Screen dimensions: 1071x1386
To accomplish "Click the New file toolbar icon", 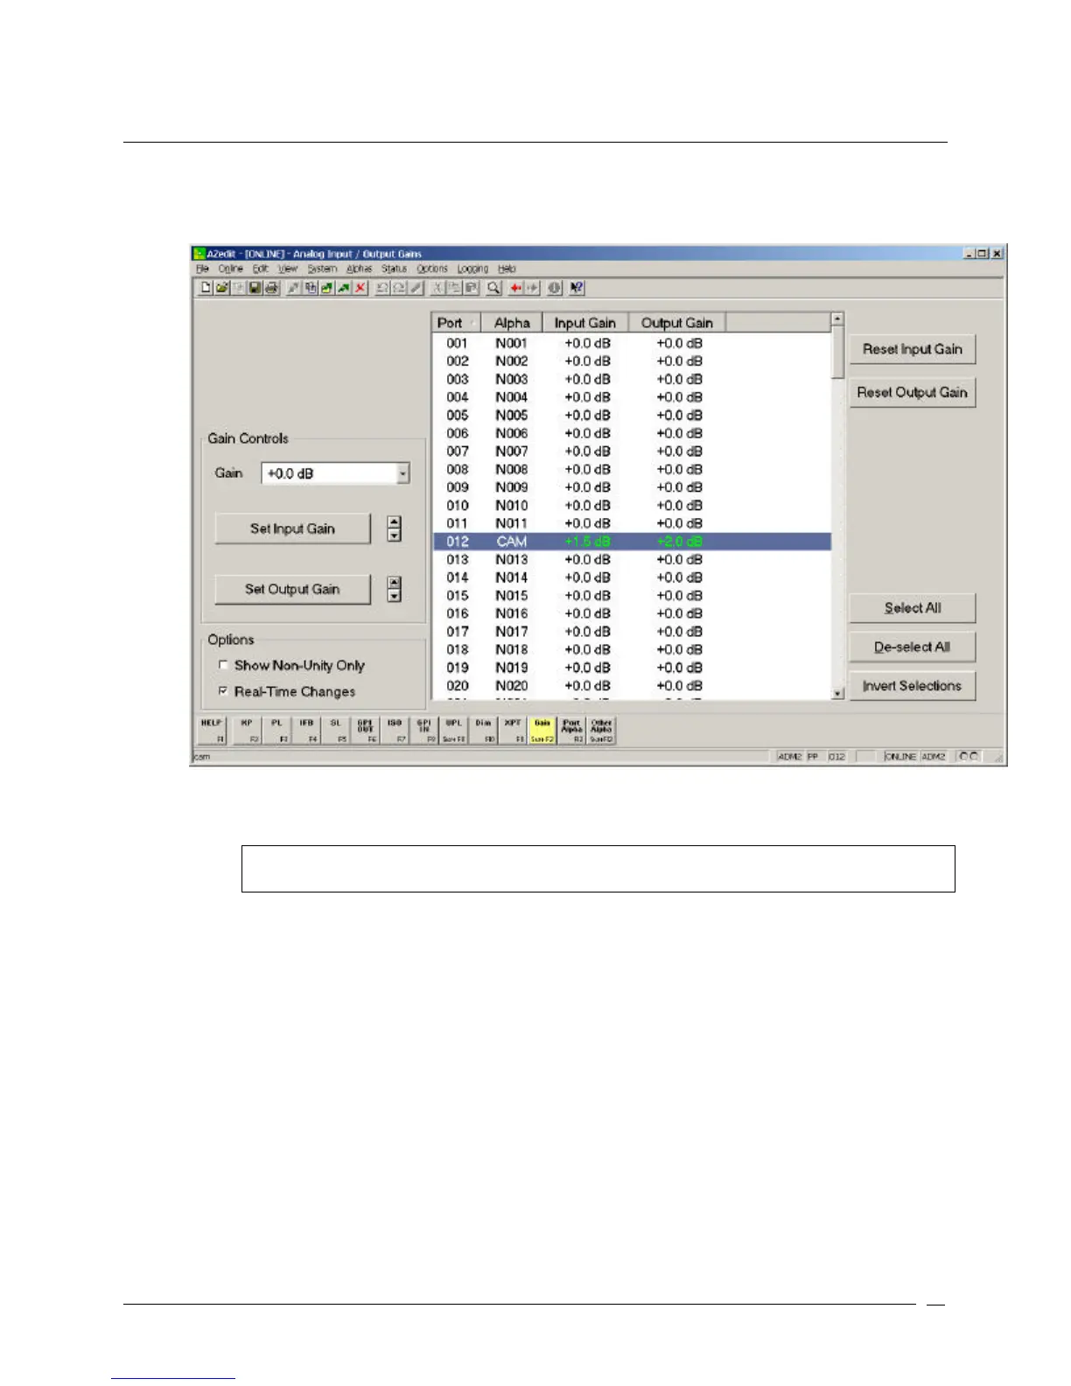I will pyautogui.click(x=206, y=288).
